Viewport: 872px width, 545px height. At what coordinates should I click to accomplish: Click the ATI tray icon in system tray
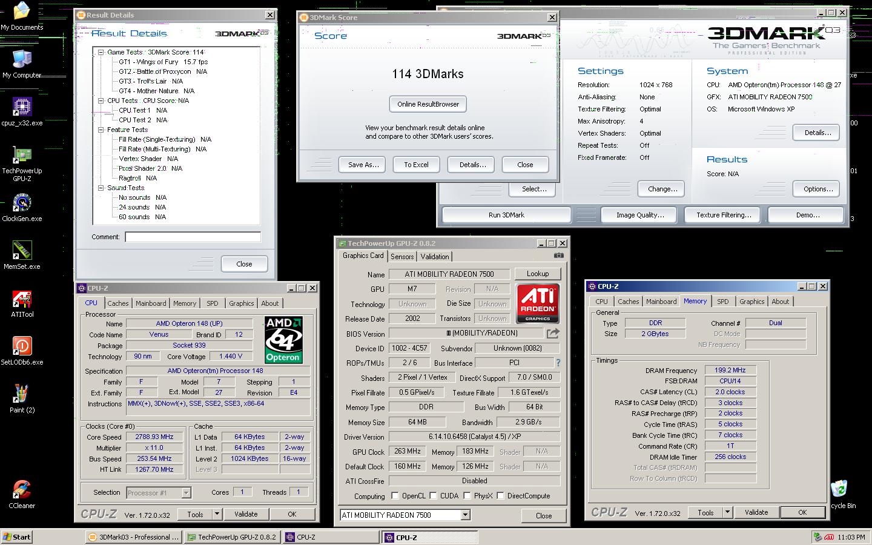(830, 537)
